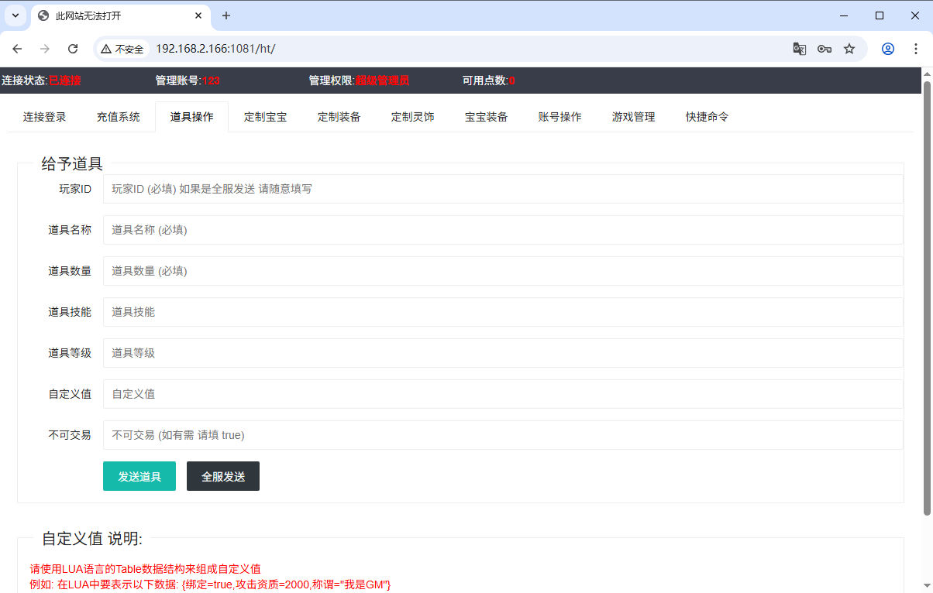Click the dark 全服发送 button
Viewport: 933px width, 593px height.
pos(223,476)
